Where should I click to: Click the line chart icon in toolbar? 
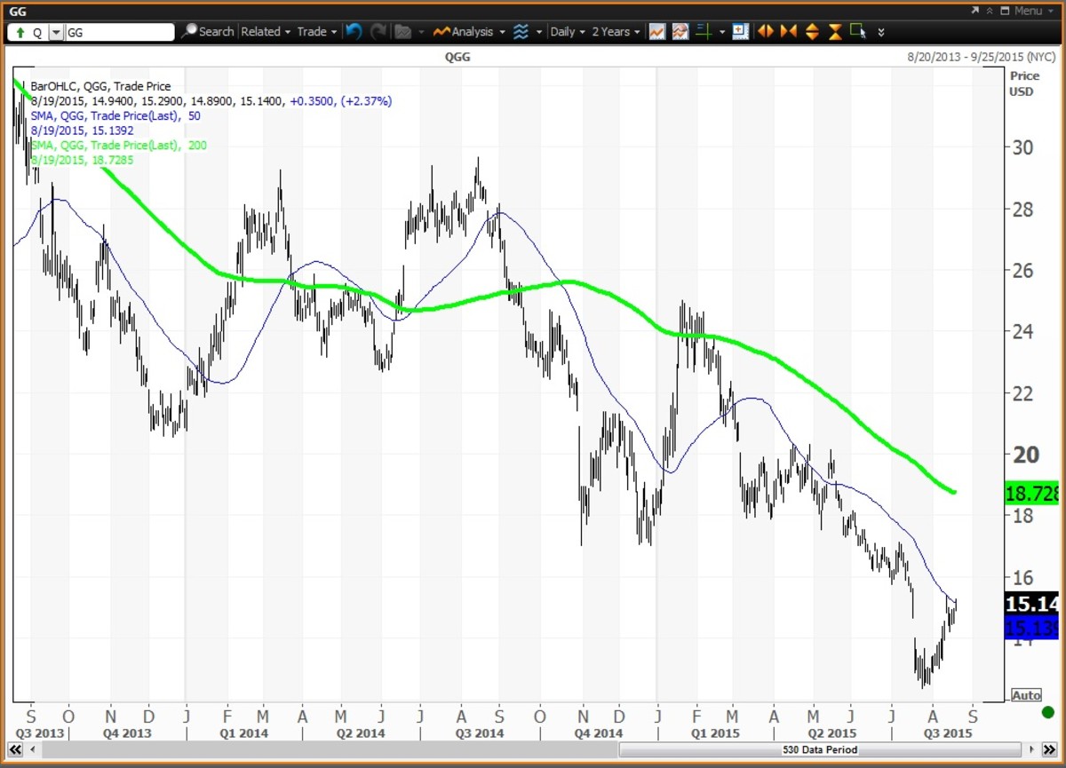tap(656, 32)
